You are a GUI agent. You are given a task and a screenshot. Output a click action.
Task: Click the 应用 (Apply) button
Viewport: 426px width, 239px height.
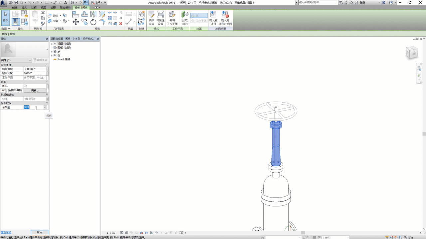pyautogui.click(x=40, y=232)
